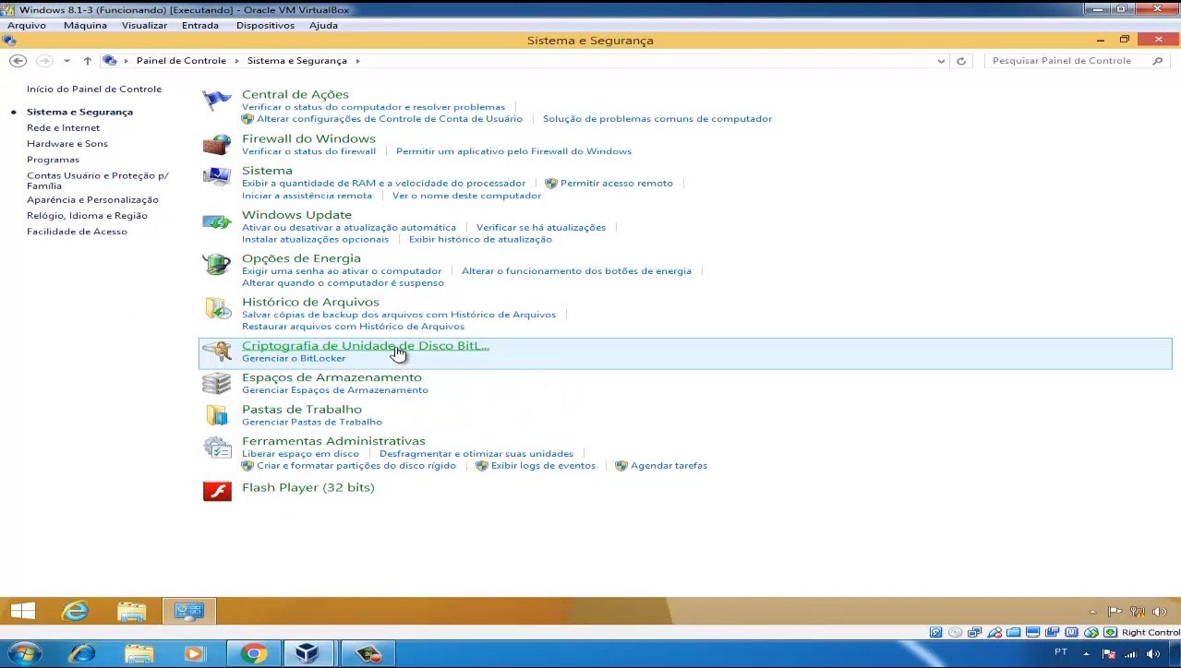Click Permitir acesso remoto link
The height and width of the screenshot is (668, 1181).
point(617,183)
